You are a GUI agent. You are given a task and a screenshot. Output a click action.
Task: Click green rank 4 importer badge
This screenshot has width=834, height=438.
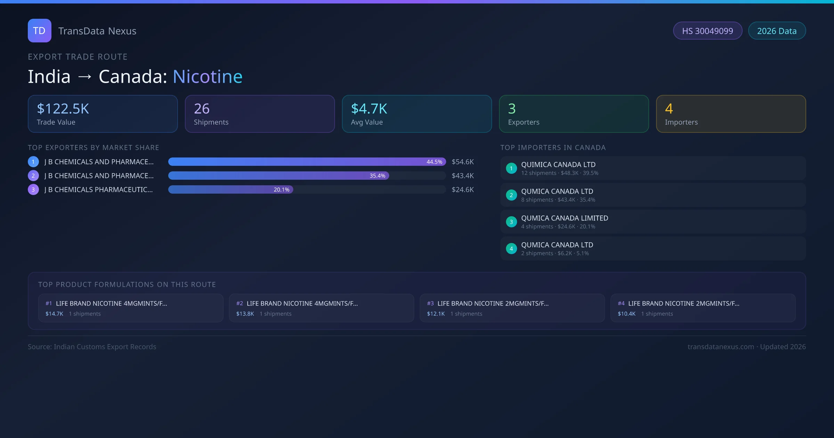[x=511, y=249]
